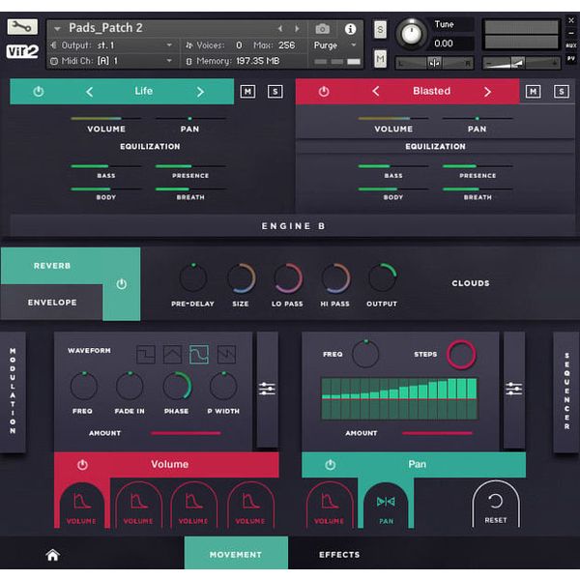The image size is (580, 580).
Task: Click the reverb Lo Pass knob
Action: point(288,277)
